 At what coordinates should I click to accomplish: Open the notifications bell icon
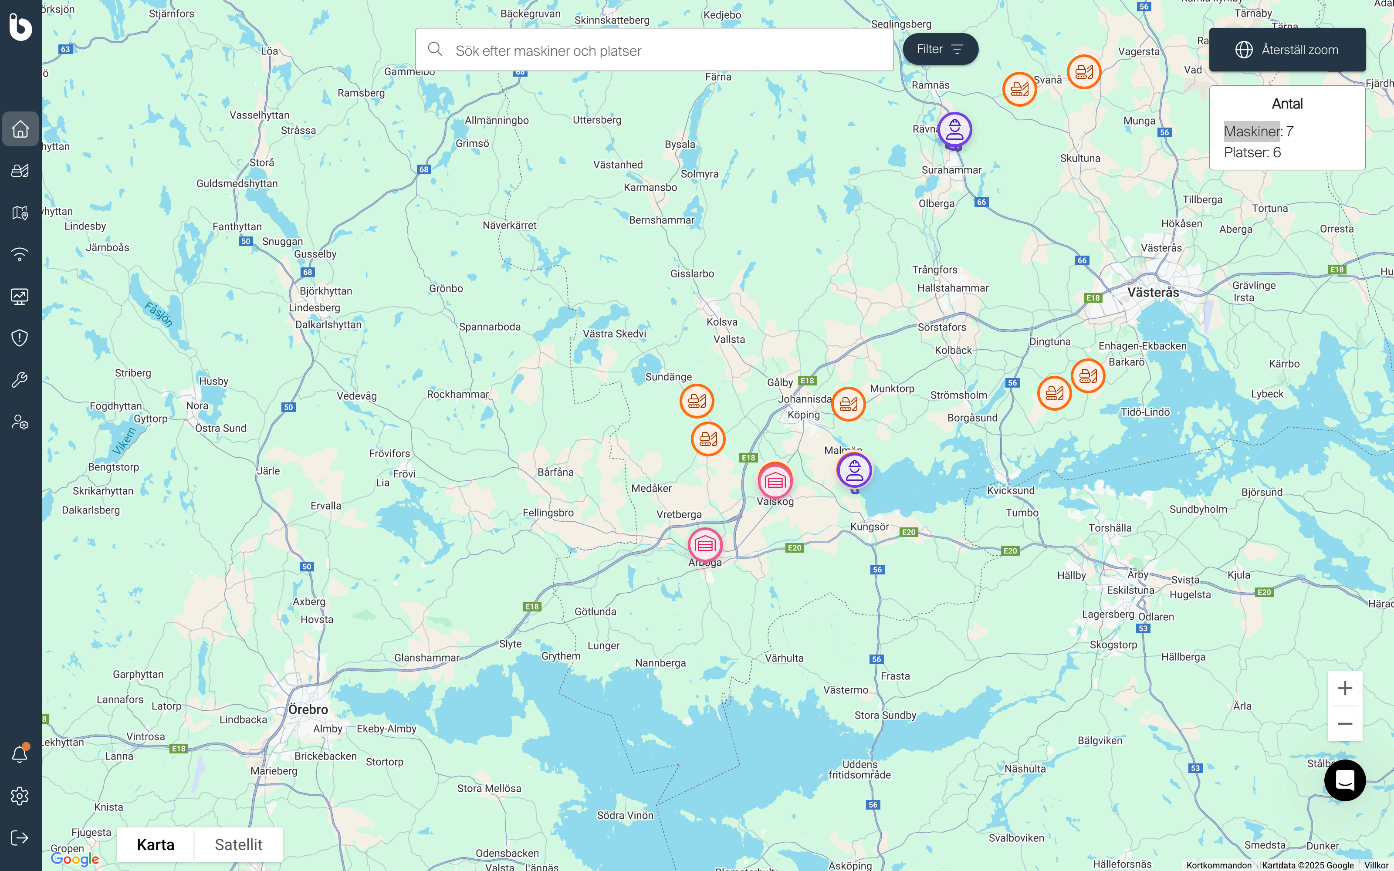click(x=20, y=753)
